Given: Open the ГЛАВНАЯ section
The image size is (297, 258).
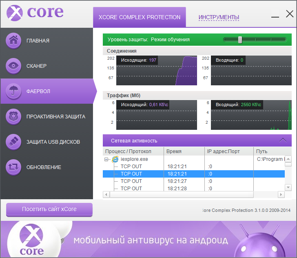Looking at the screenshot, I should (x=47, y=40).
